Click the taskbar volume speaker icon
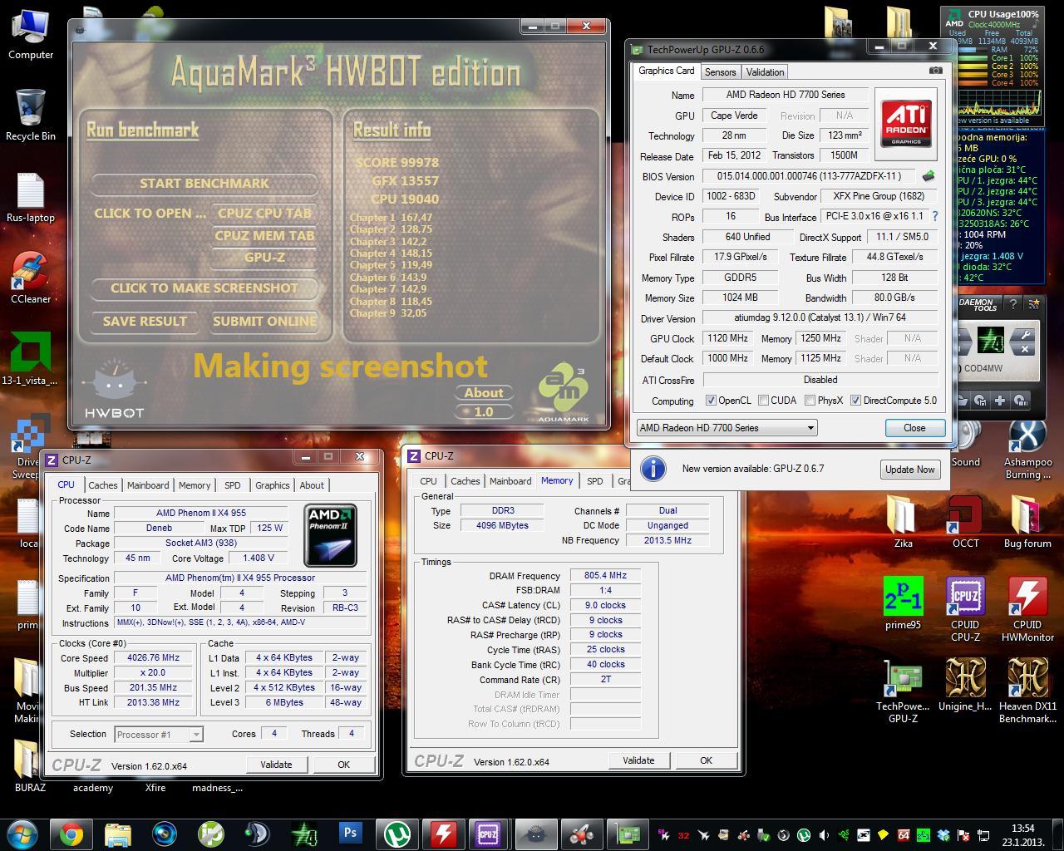 click(x=824, y=835)
